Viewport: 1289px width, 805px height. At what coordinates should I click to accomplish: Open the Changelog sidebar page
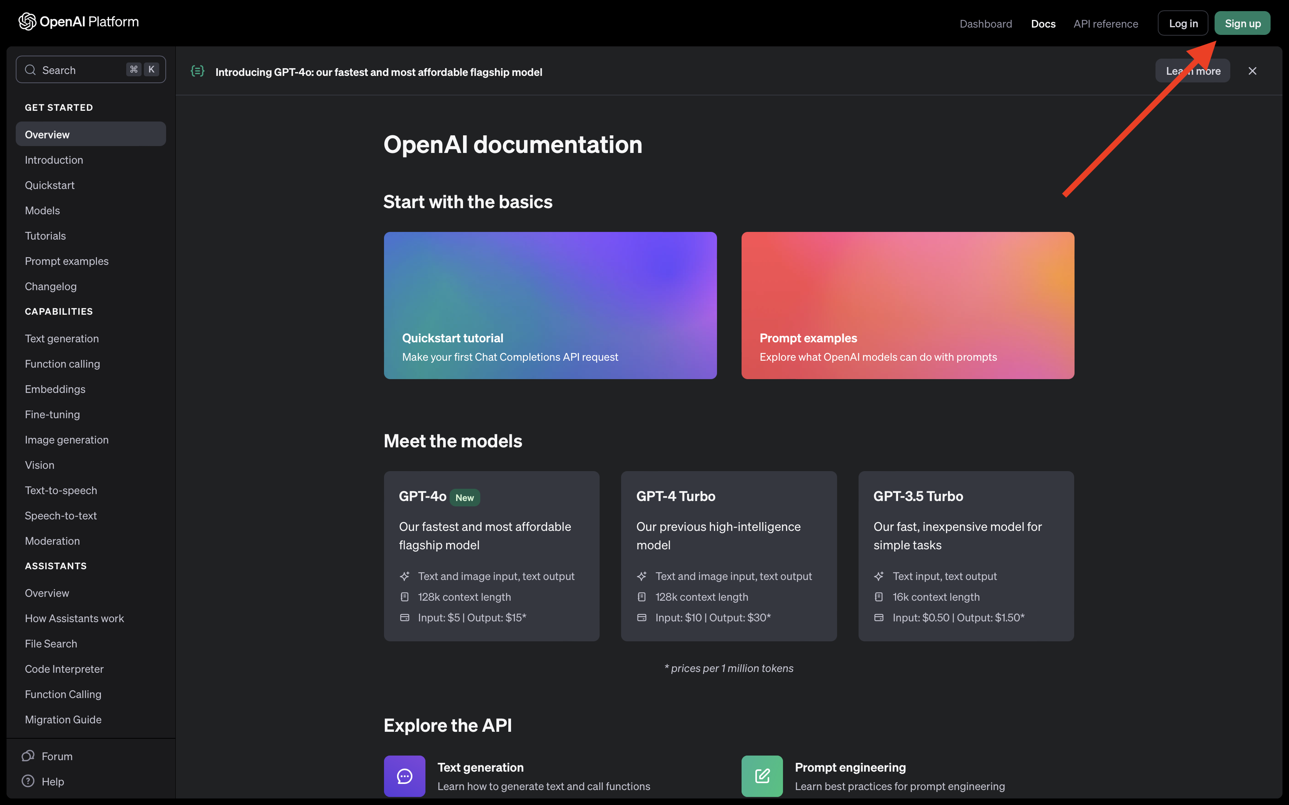coord(91,286)
